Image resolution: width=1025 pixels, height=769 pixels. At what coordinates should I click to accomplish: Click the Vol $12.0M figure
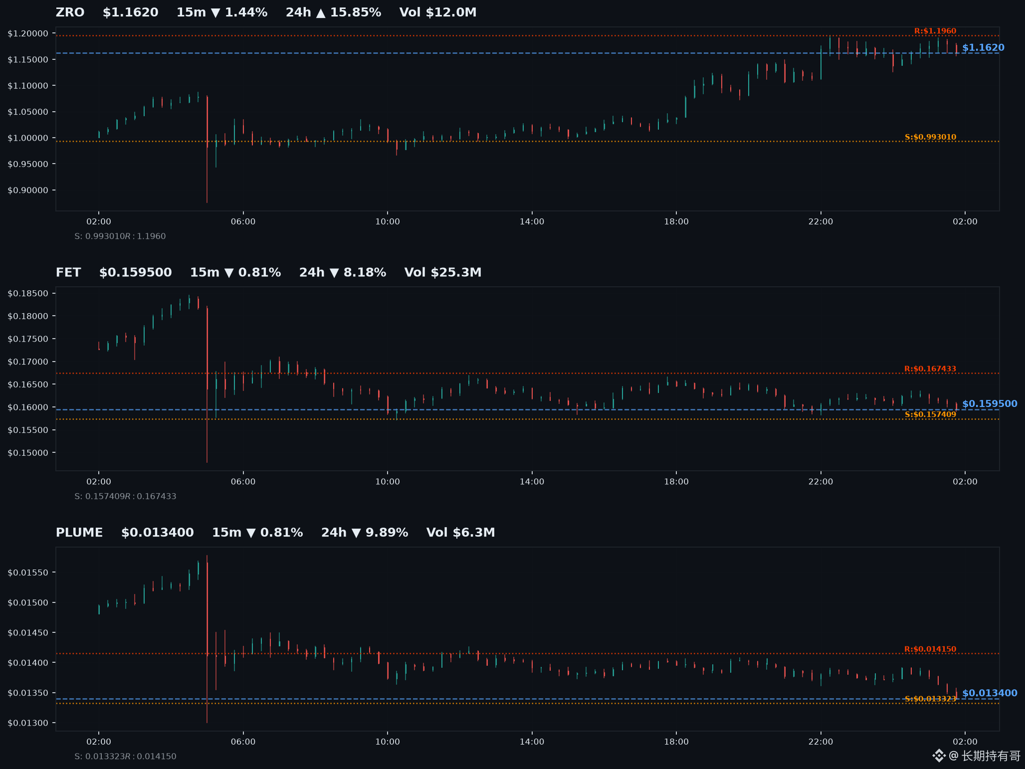pyautogui.click(x=438, y=12)
